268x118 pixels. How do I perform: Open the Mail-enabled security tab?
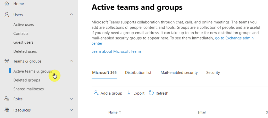(x=179, y=73)
